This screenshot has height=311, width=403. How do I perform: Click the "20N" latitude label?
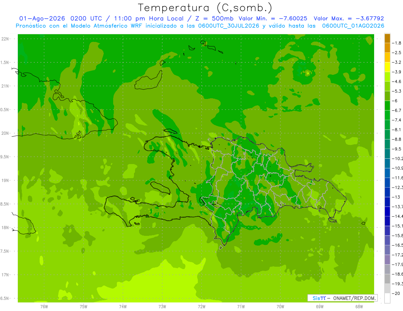5,133
